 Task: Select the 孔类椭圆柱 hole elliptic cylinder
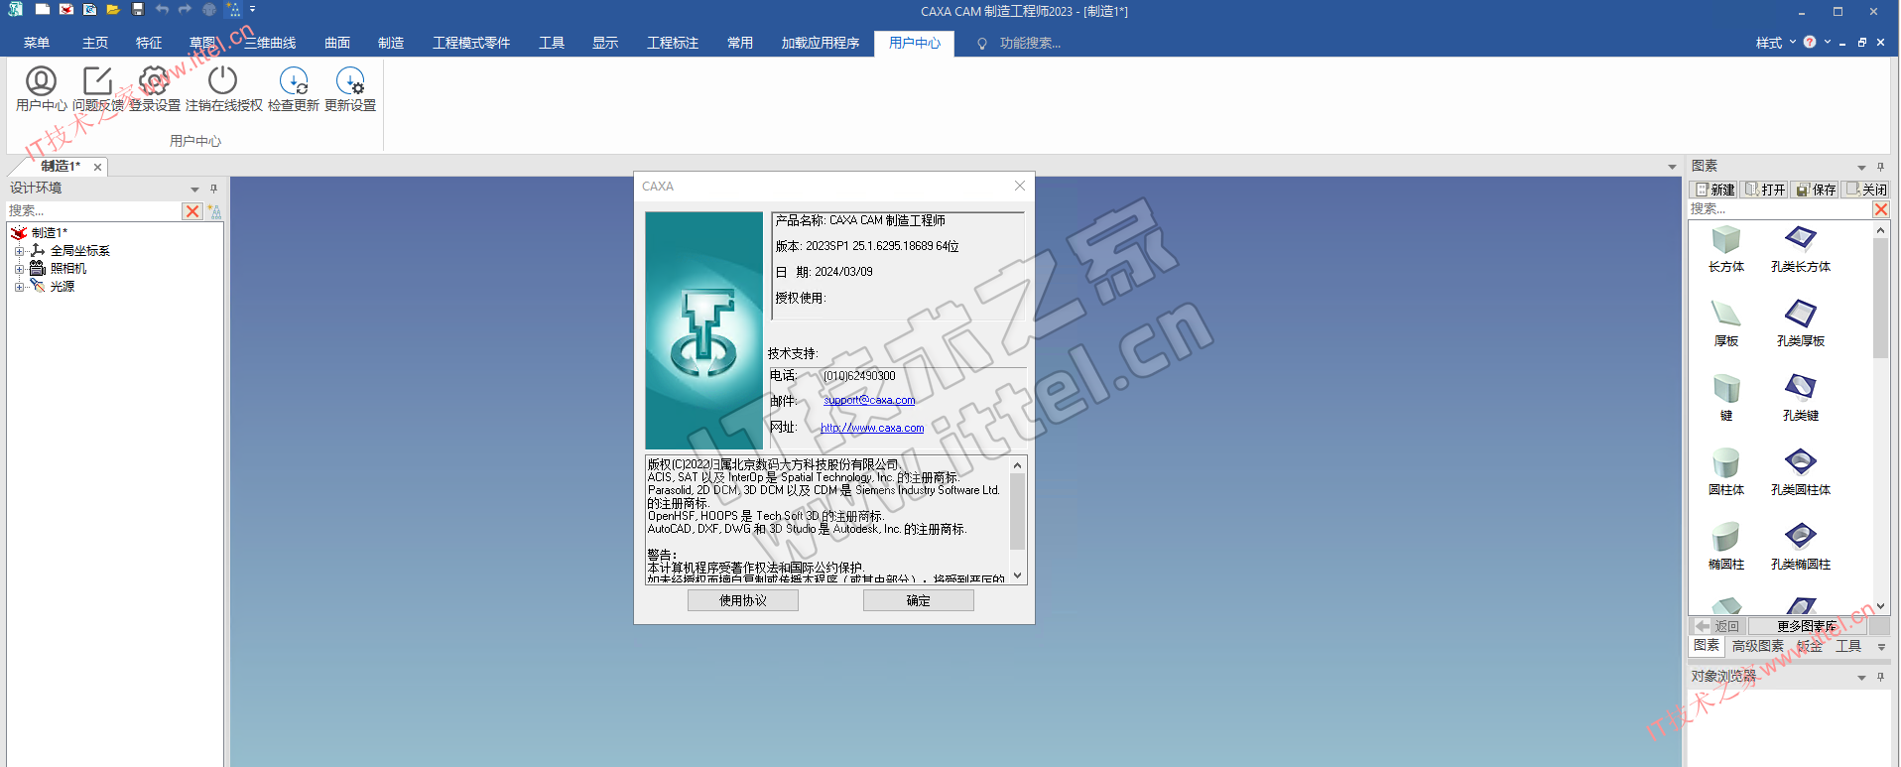(1801, 547)
